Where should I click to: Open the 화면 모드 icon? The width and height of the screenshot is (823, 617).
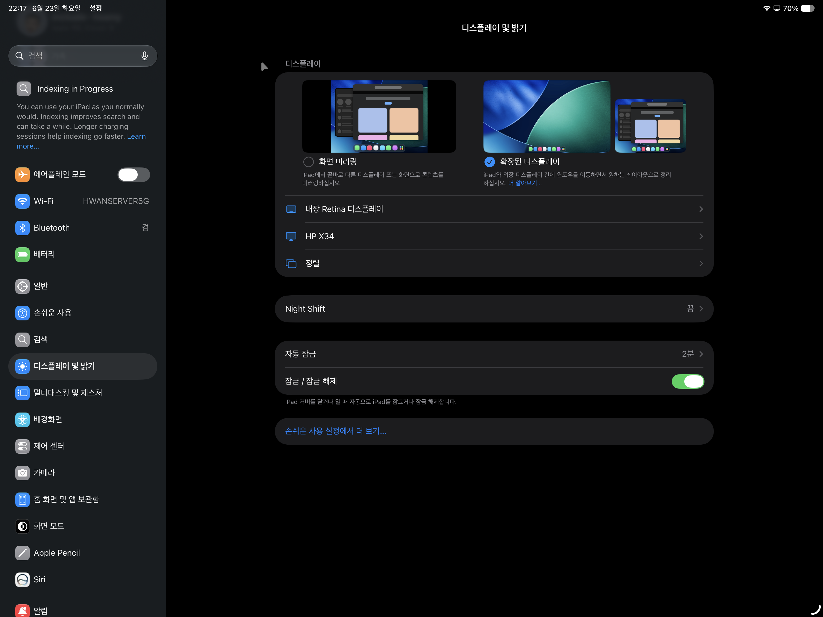[x=22, y=526]
